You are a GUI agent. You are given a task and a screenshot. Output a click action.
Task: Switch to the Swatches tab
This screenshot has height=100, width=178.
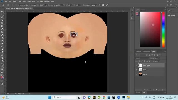(143, 10)
